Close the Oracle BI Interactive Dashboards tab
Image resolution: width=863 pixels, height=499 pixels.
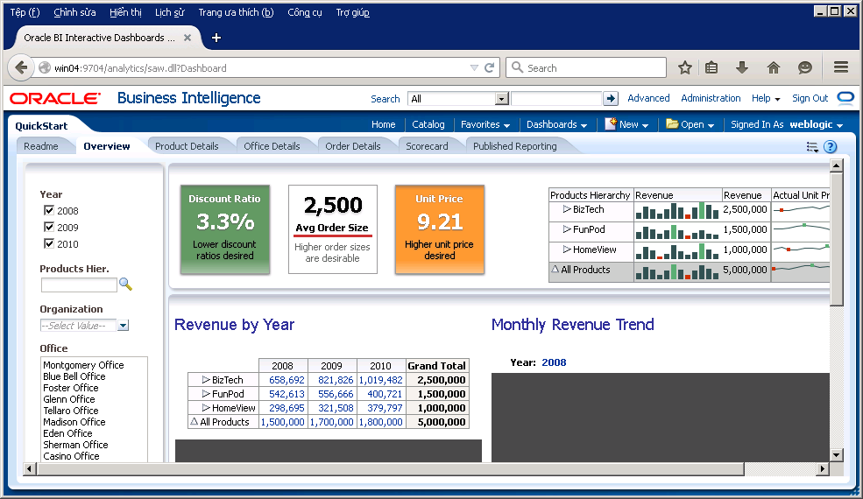tap(187, 38)
